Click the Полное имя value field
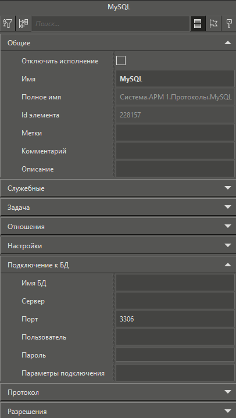Viewport: 236px width, 418px height. 175,97
